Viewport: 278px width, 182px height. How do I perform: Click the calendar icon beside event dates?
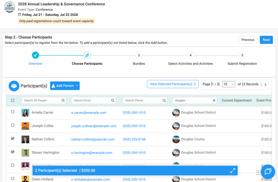[20, 14]
